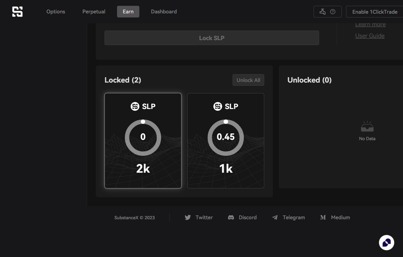Click progress ring showing 0.45

226,137
